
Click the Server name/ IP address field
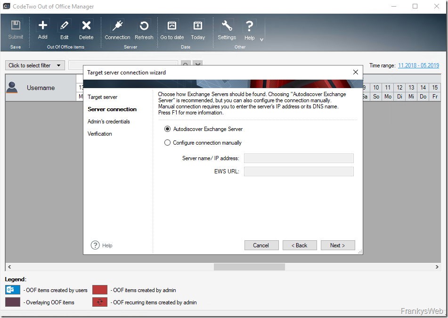tap(299, 158)
